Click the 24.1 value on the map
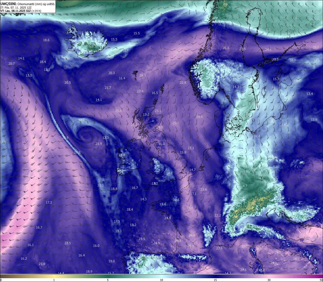Image resolution: width=323 pixels, height=282 pixels. click(x=268, y=50)
